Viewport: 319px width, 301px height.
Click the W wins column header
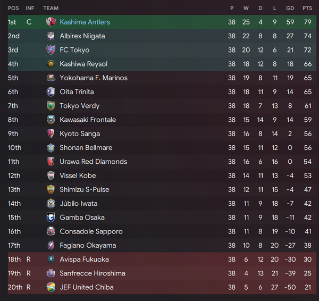[x=246, y=8]
